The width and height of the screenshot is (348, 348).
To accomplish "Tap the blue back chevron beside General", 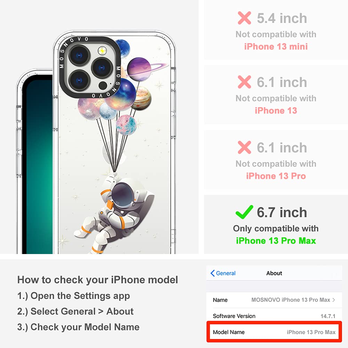I will [x=212, y=273].
